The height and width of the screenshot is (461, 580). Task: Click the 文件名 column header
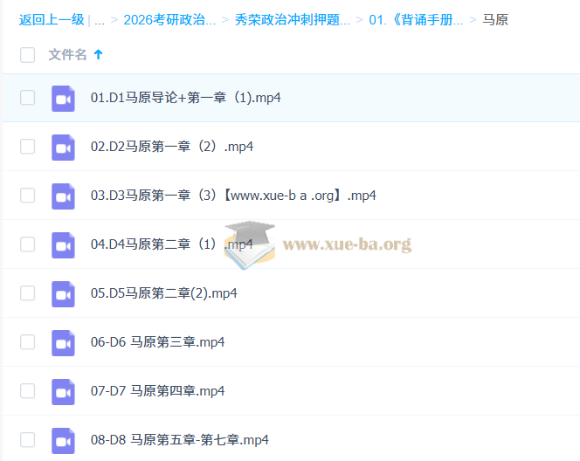click(67, 55)
